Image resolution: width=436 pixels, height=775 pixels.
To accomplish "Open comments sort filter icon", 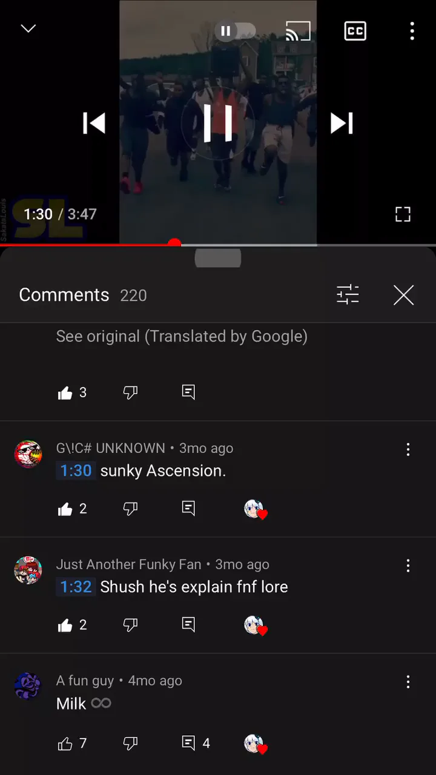I will pyautogui.click(x=348, y=295).
